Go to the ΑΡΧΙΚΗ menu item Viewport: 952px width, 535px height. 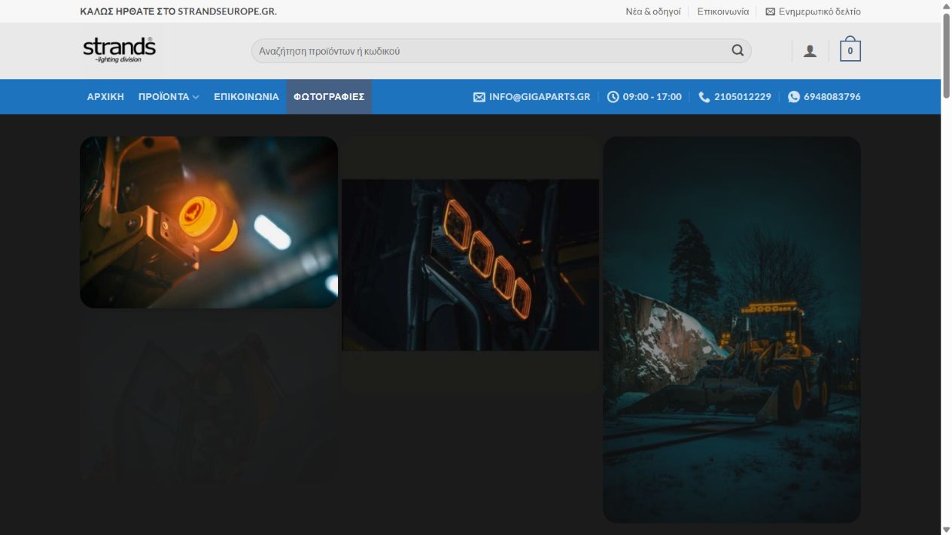pyautogui.click(x=105, y=97)
